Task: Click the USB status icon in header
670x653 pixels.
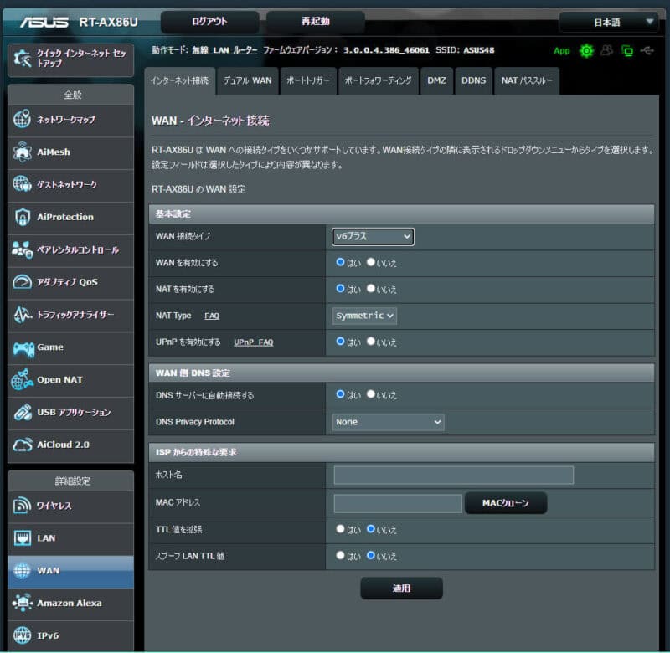Action: (648, 51)
